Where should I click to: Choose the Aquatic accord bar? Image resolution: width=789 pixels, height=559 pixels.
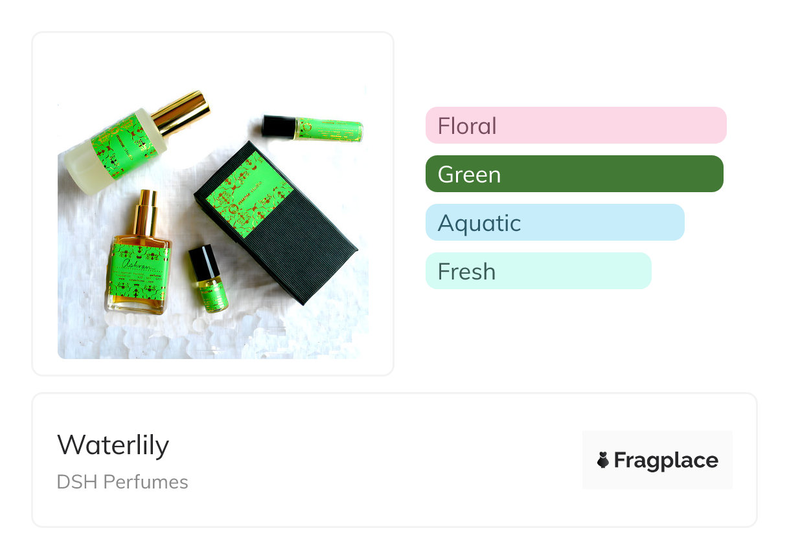[x=555, y=223]
